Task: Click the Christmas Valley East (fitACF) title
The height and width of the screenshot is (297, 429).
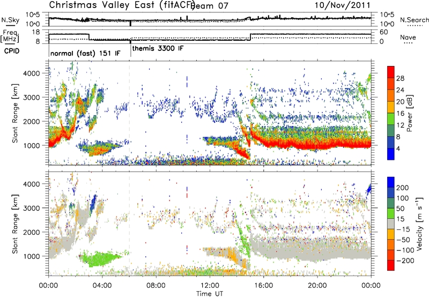Action: point(122,5)
